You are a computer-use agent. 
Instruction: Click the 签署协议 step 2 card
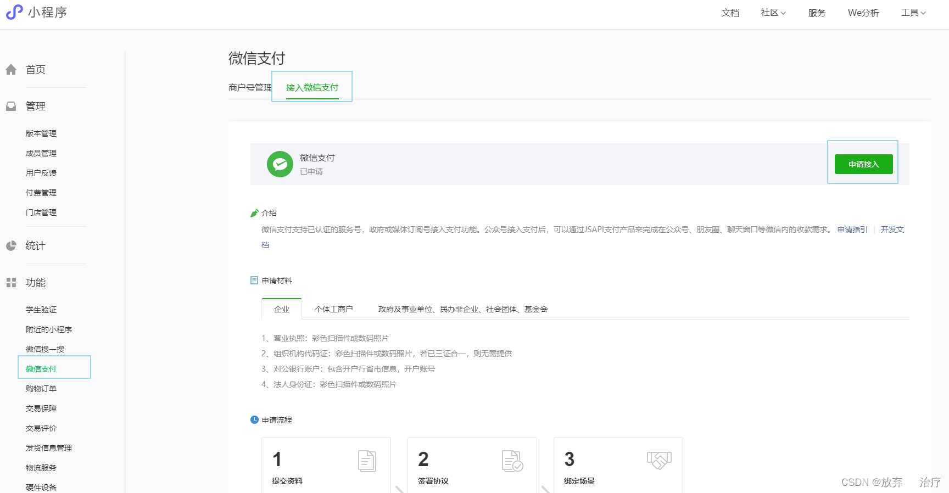(472, 465)
